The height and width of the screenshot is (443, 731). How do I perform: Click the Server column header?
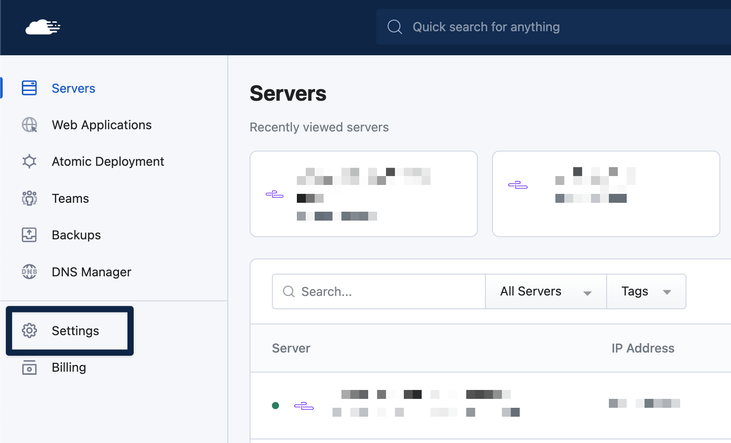[x=291, y=348]
